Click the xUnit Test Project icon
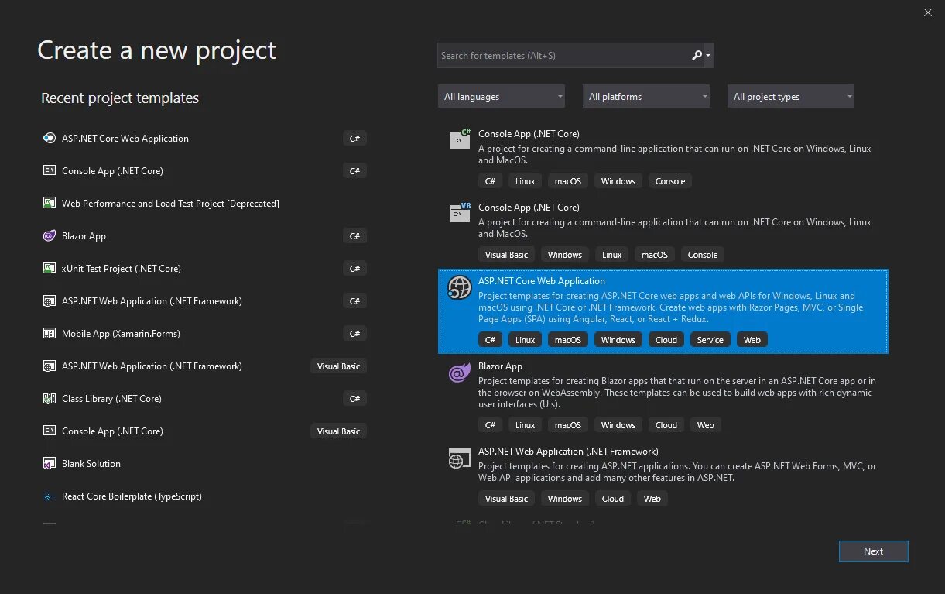The image size is (945, 594). pos(49,269)
